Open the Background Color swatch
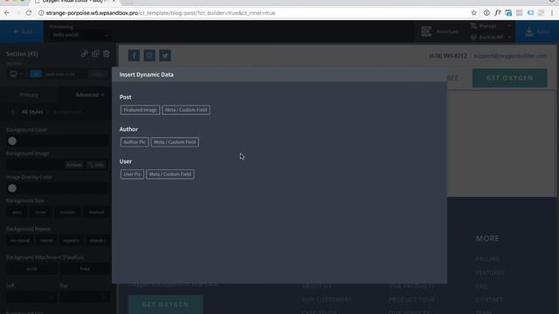559x314 pixels. [x=12, y=141]
